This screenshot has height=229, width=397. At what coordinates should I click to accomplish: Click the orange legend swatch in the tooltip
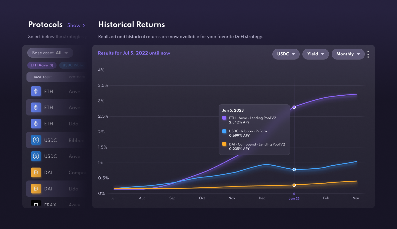[224, 144]
